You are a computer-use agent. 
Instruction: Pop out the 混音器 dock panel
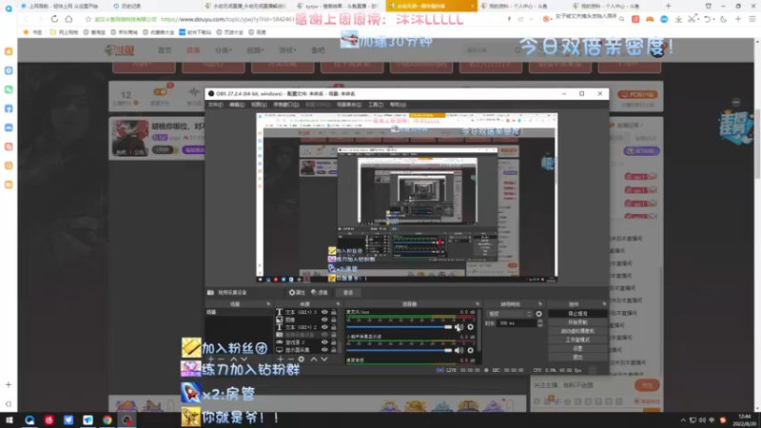pyautogui.click(x=478, y=304)
